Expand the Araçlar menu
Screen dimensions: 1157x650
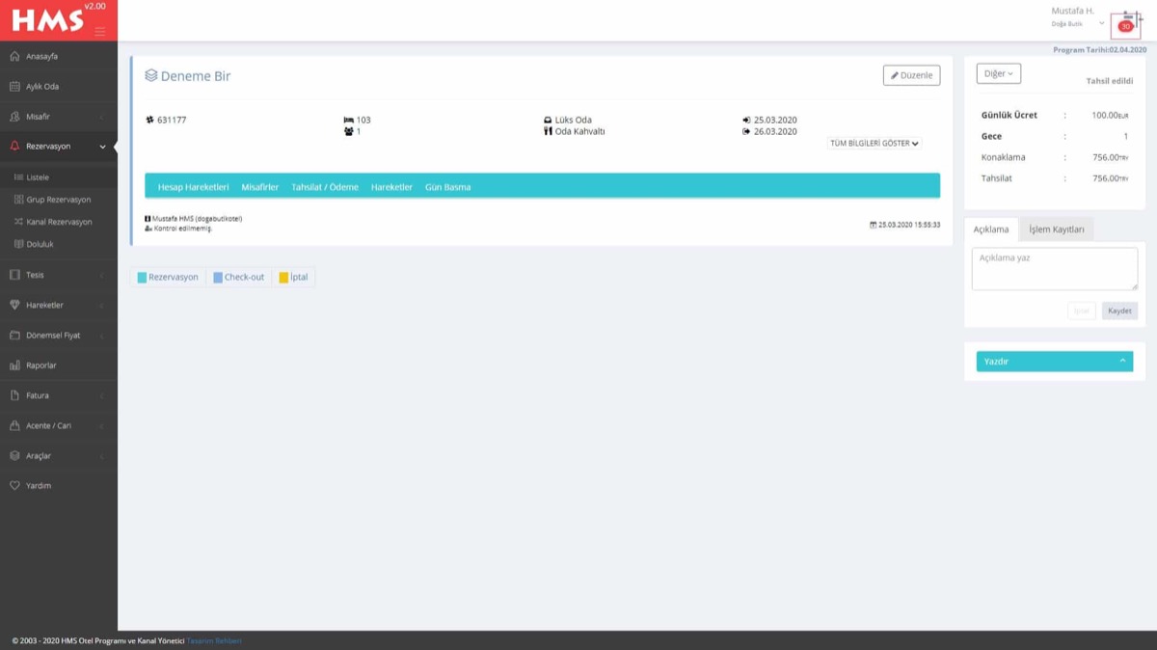[59, 455]
